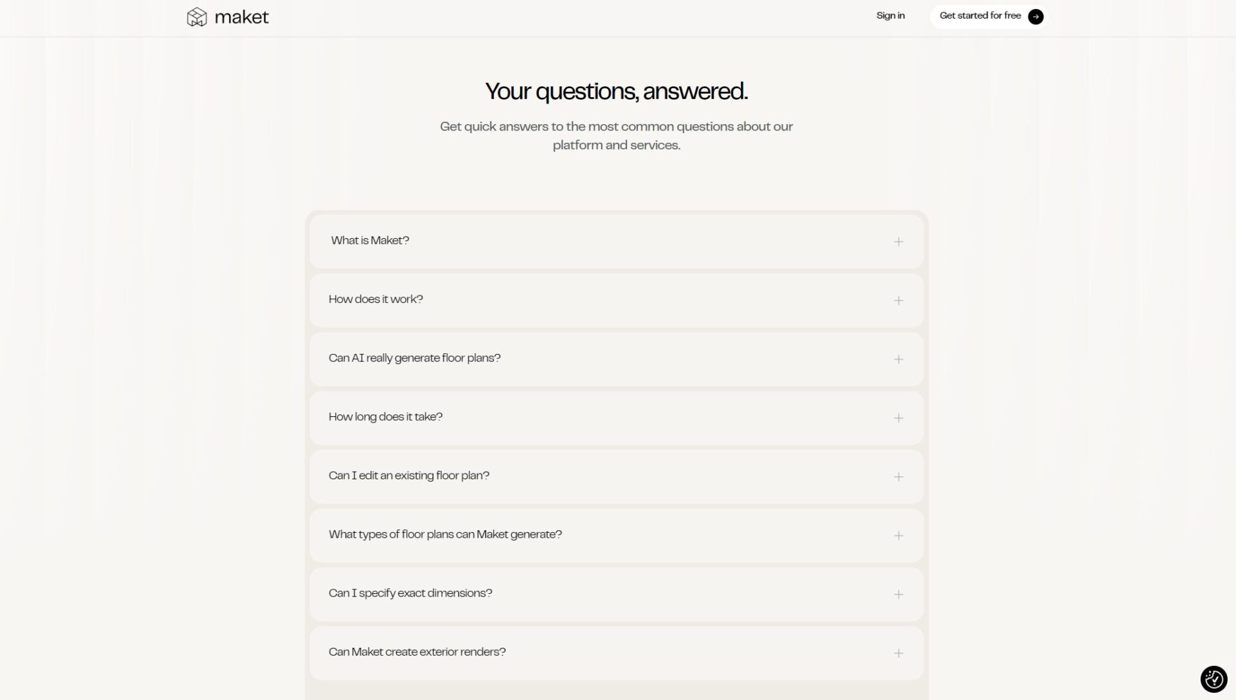
Task: Expand "Can AI really generate floor plans?"
Action: coord(415,358)
